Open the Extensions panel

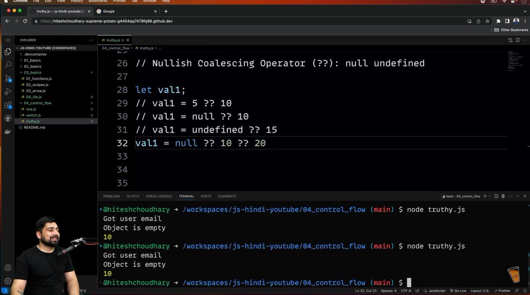click(x=8, y=106)
